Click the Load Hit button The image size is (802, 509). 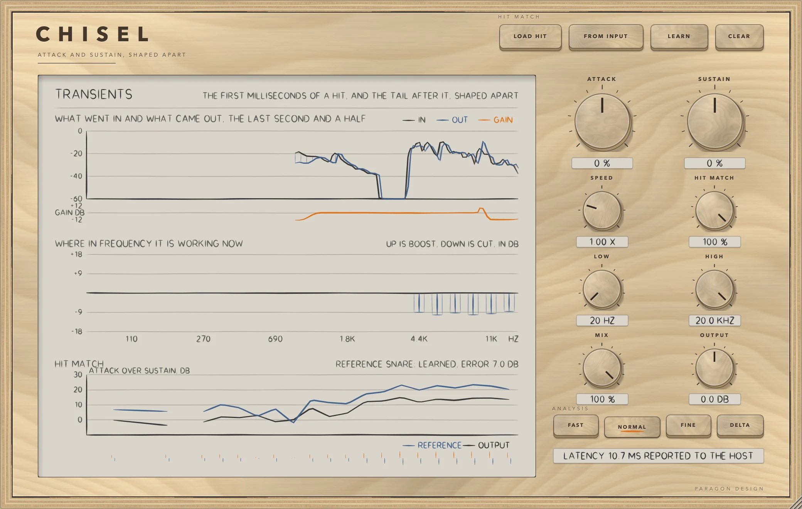point(530,37)
